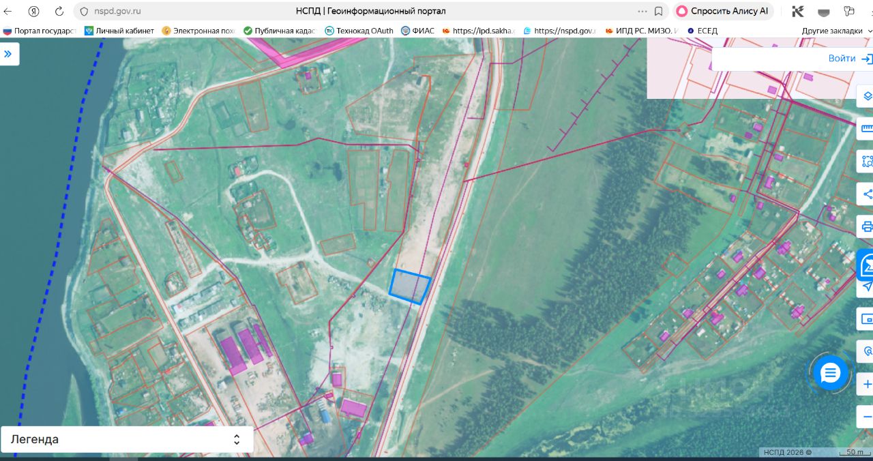Screen dimensions: 873x461
Task: Open https://ipd.sakha bookmark
Action: (x=478, y=31)
